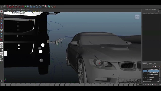This screenshot has width=161, height=91.
Task: Choose the Lasso select tool
Action: [x=2, y=15]
